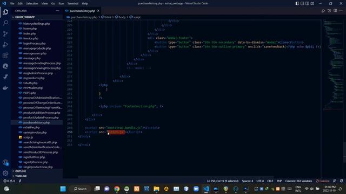Click CRLF end of line setting

tap(270, 181)
